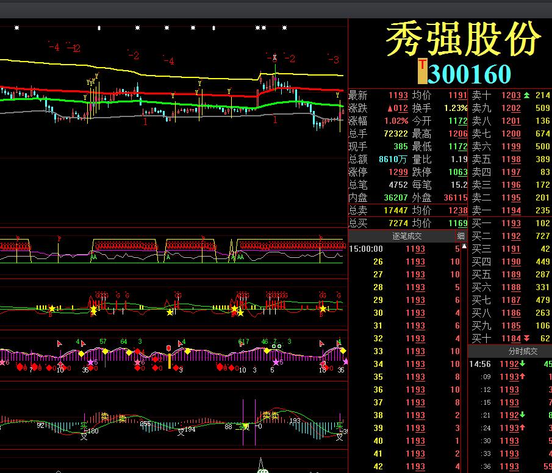This screenshot has width=552, height=473.
Task: Select the 最新 price value 1193
Action: (x=398, y=95)
